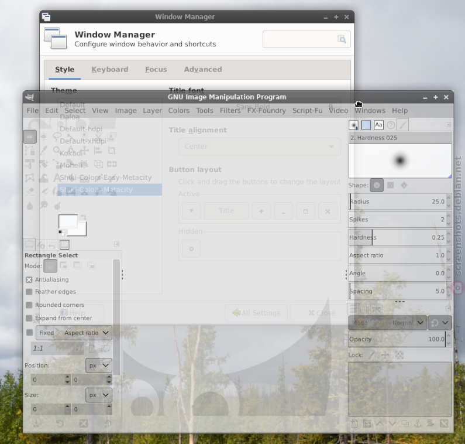Screen dimensions: 465x444
Task: Enable Rounded corners
Action: tap(29, 305)
